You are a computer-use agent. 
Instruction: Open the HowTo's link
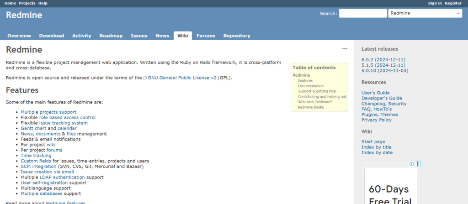[383, 109]
